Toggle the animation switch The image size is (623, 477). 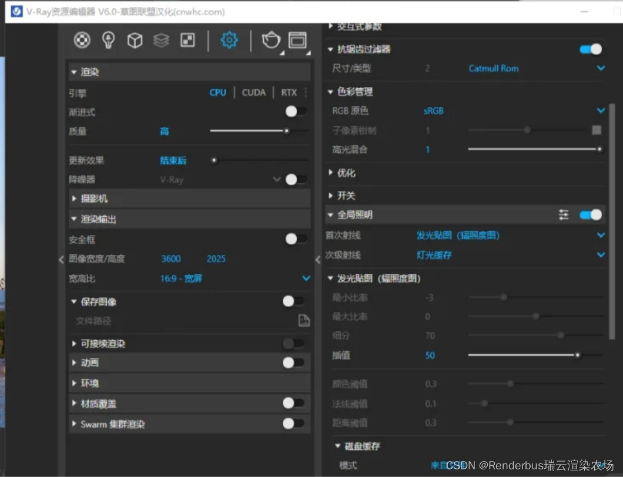294,362
